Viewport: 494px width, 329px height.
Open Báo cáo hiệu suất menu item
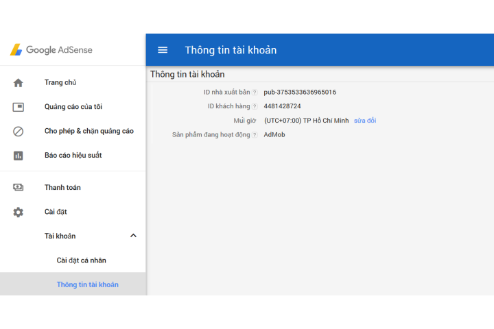click(x=73, y=155)
